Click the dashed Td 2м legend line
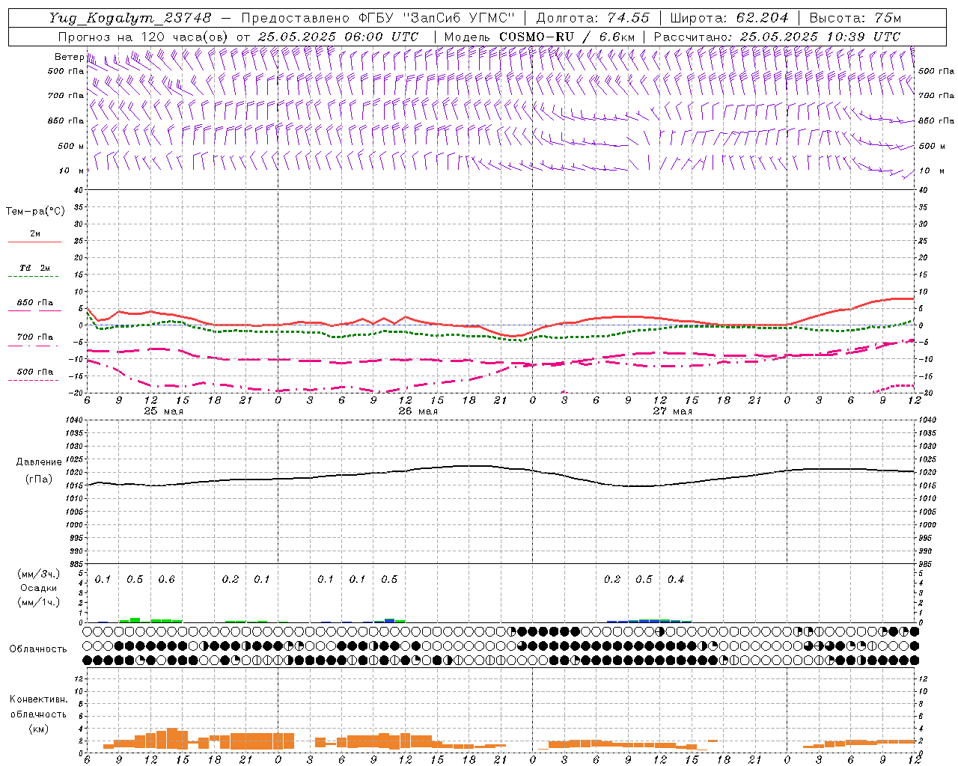 33,276
